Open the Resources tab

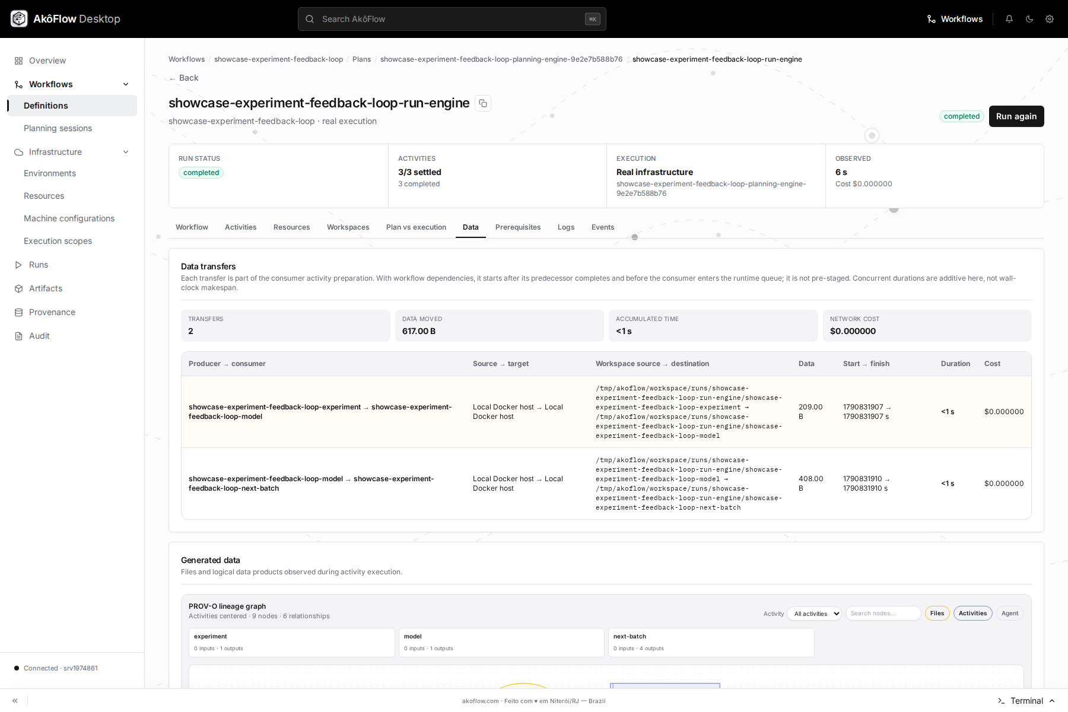pyautogui.click(x=291, y=227)
